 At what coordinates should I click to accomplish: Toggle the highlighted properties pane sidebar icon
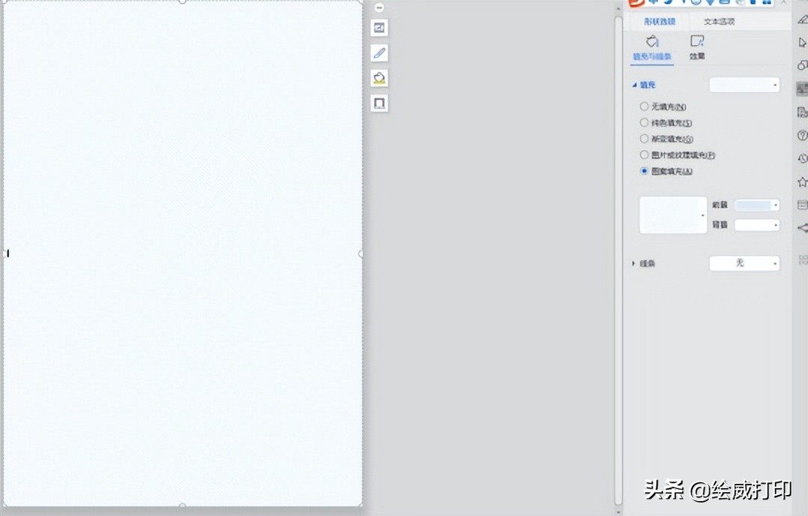tap(802, 89)
